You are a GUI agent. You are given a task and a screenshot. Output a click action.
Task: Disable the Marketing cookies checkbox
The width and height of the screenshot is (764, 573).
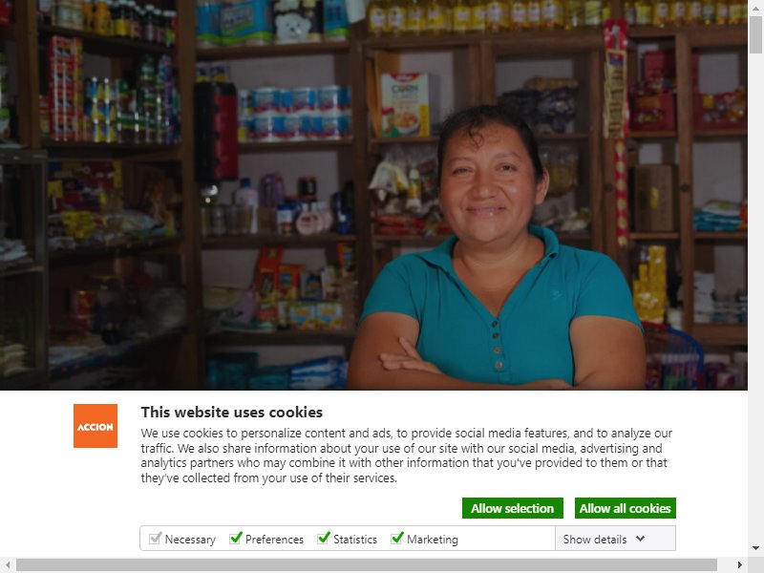[397, 538]
